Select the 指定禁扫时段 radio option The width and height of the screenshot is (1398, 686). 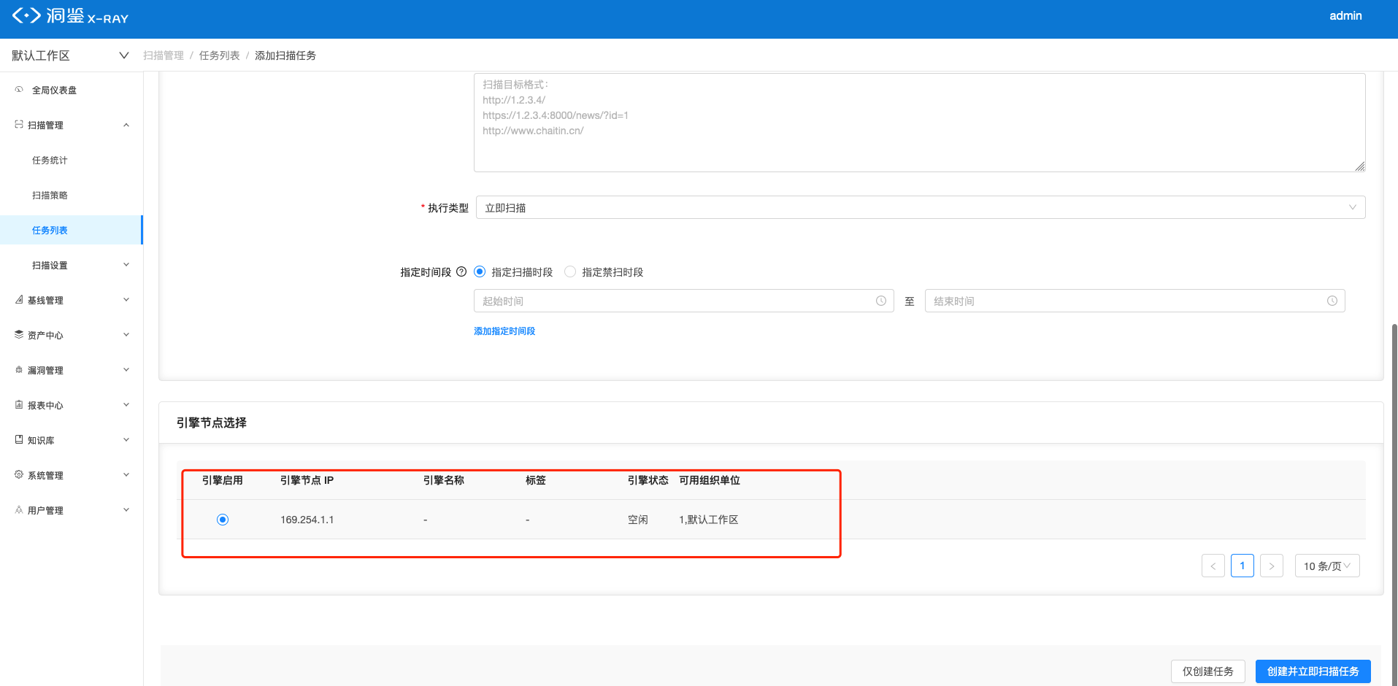tap(570, 271)
